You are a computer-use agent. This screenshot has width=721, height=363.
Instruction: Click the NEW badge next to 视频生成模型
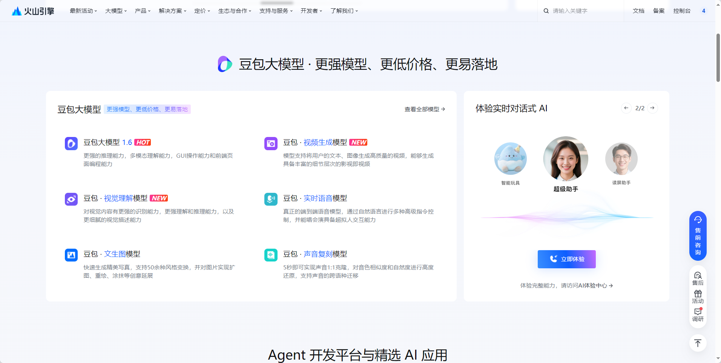click(x=358, y=142)
